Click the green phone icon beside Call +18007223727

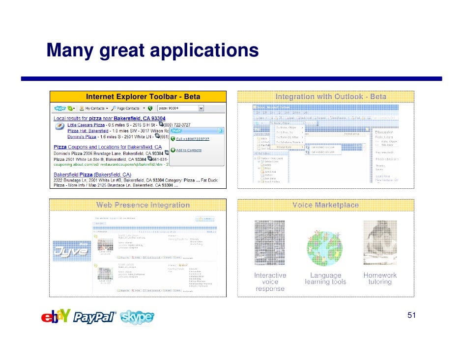(x=173, y=139)
